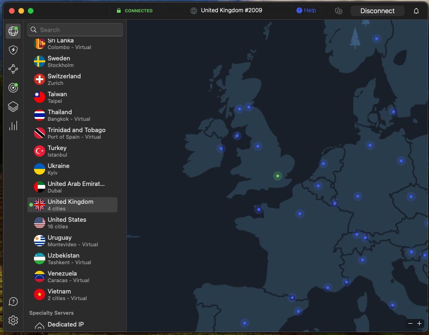This screenshot has width=429, height=335.
Task: Select United Kingdom 4 cities row
Action: tap(72, 205)
